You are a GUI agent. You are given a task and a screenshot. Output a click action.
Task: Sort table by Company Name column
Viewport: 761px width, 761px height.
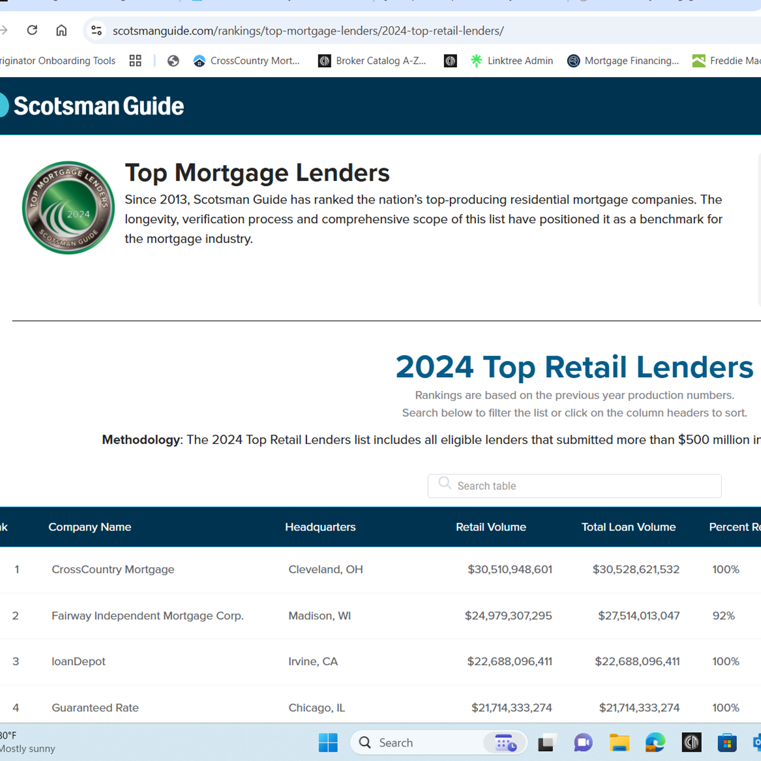pos(90,527)
